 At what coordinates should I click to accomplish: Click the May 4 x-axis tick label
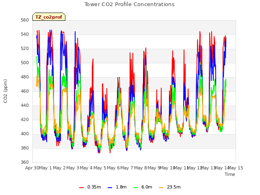(x=86, y=168)
